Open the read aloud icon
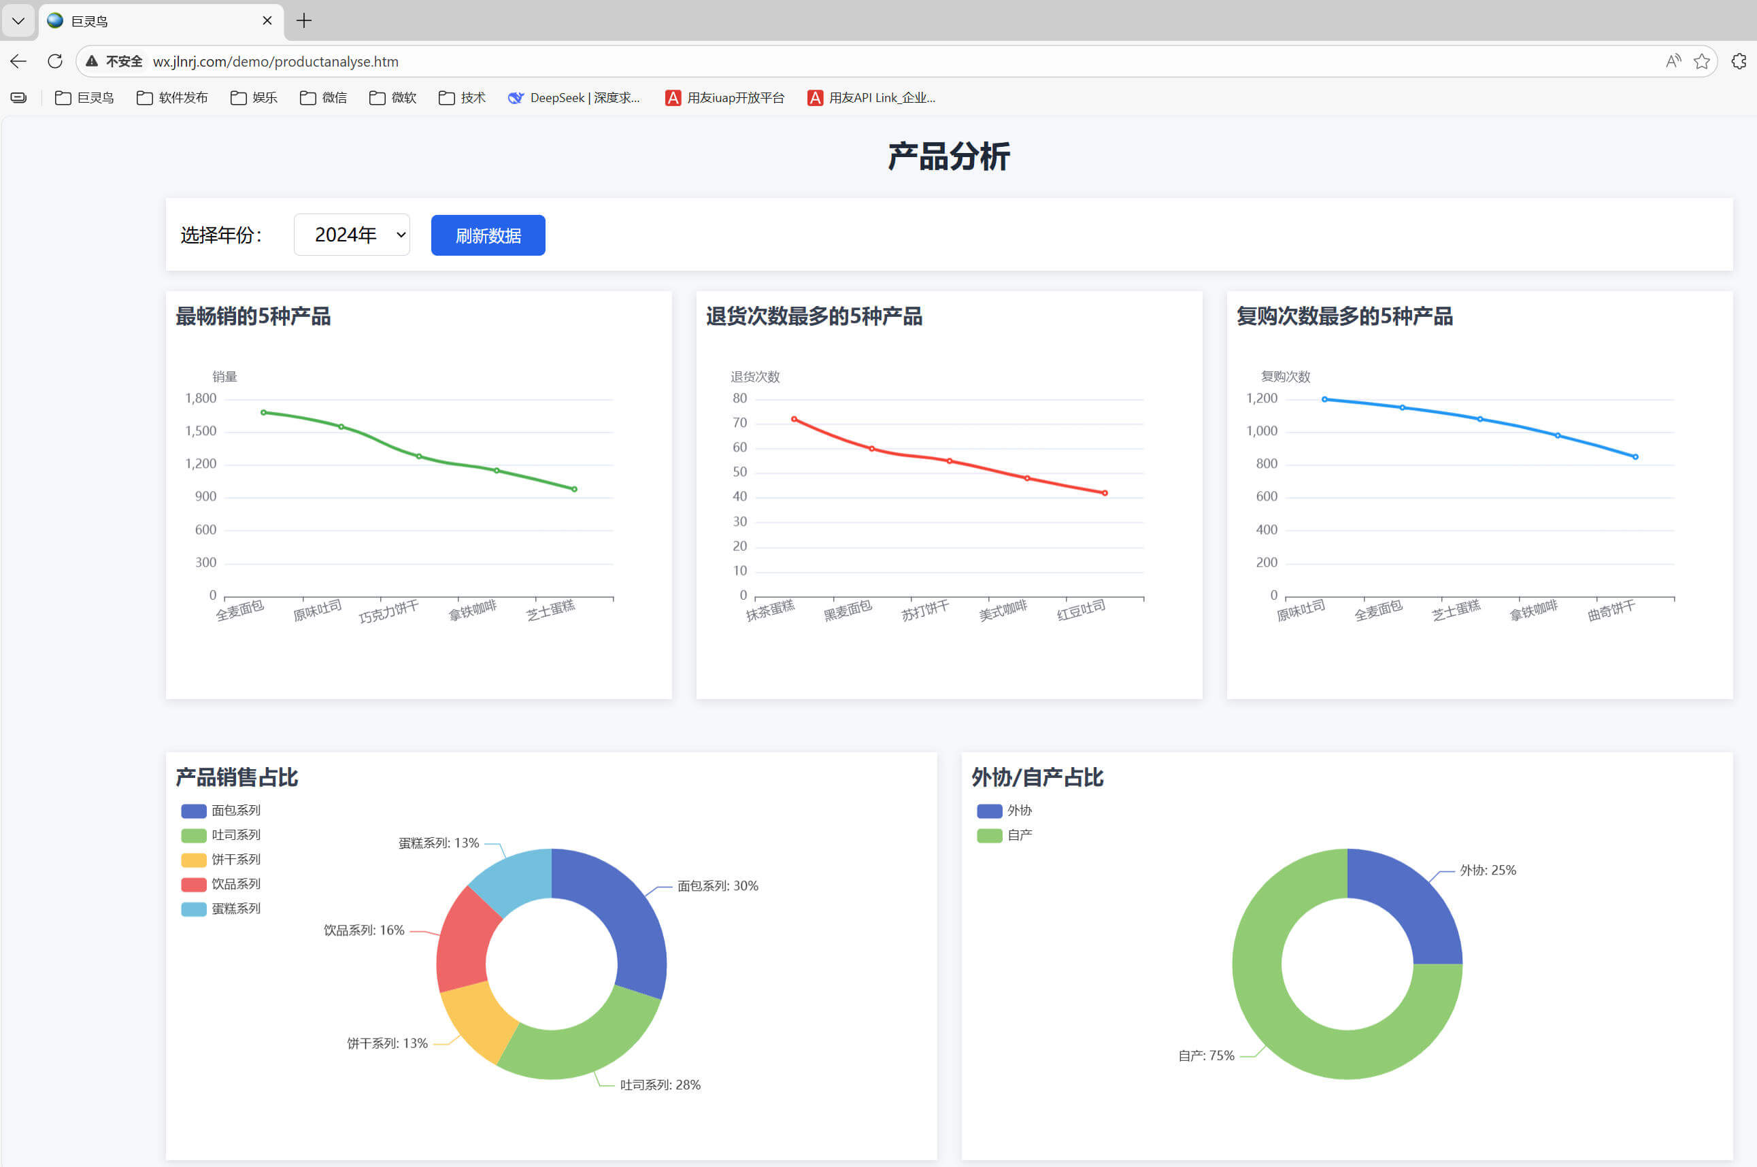The width and height of the screenshot is (1757, 1167). click(x=1673, y=61)
